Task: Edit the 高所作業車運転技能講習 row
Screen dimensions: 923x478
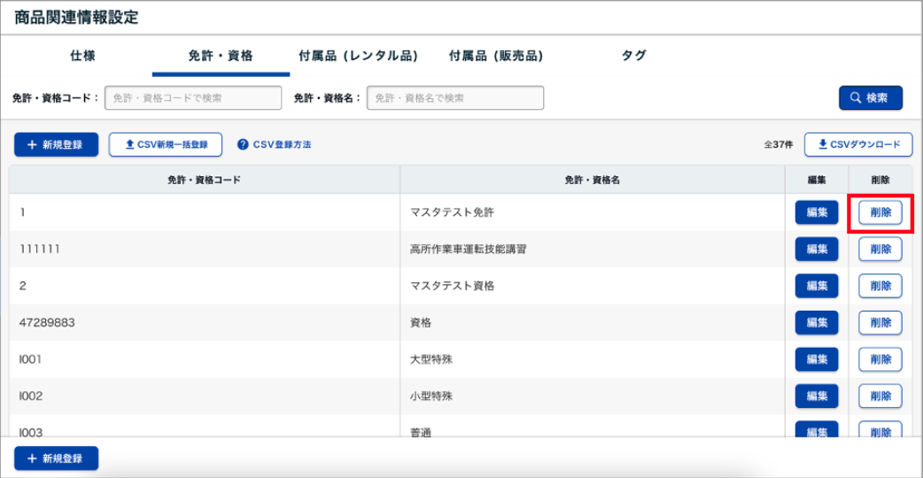Action: click(816, 250)
